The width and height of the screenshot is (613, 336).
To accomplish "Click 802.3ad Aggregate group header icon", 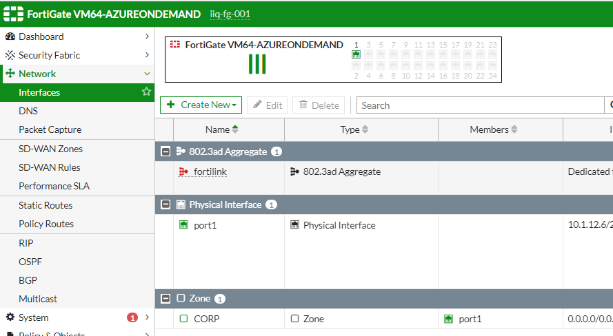I will pos(180,151).
